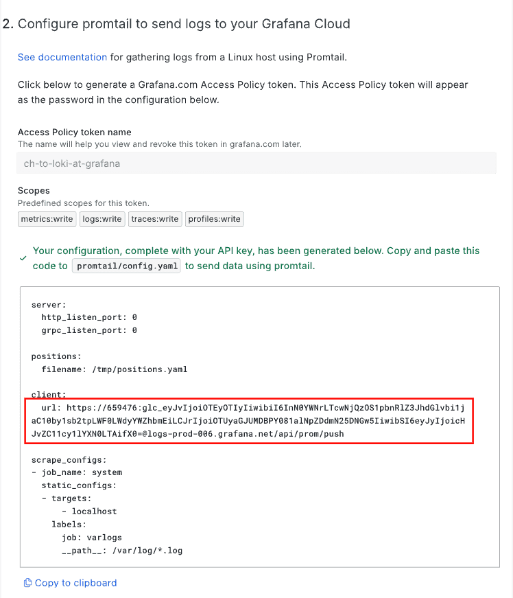This screenshot has width=513, height=598.
Task: Click the Copy to clipboard link text
Action: pyautogui.click(x=75, y=583)
